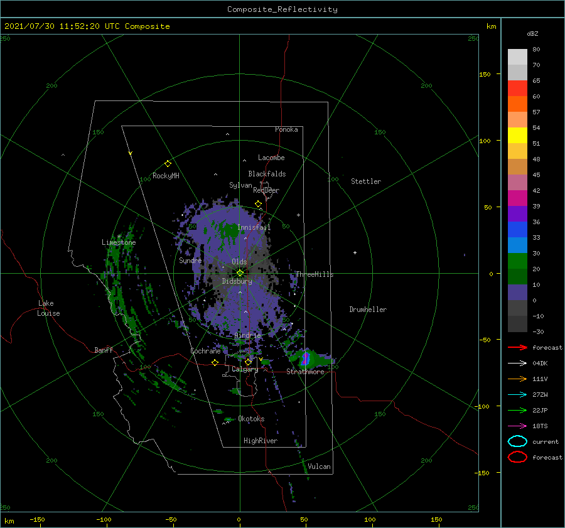Click the Stettler label
565x528 pixels.
pyautogui.click(x=366, y=181)
